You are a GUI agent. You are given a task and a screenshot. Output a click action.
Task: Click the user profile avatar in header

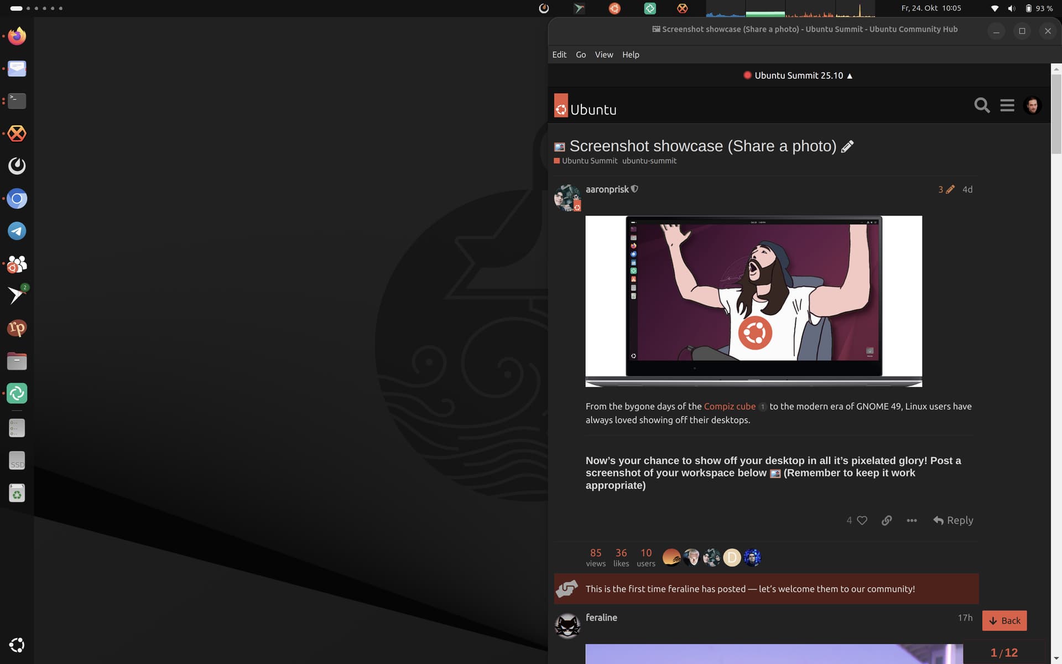click(1032, 105)
